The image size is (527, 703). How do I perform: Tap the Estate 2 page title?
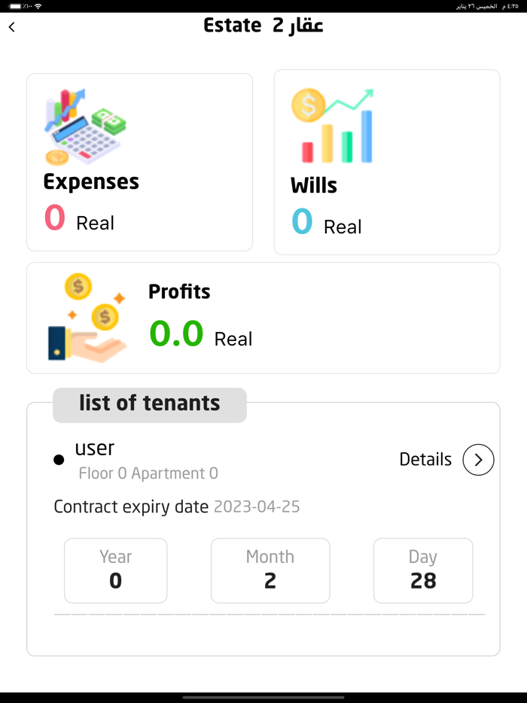(263, 26)
